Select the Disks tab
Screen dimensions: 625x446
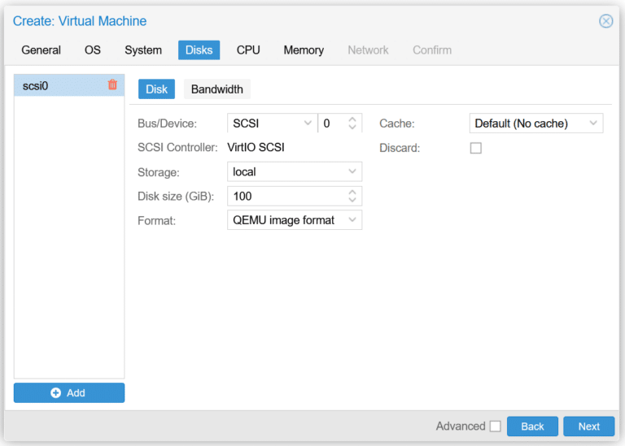tap(199, 50)
